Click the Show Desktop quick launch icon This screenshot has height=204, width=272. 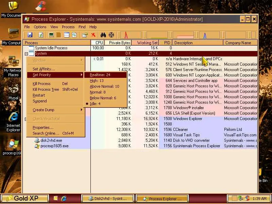[55, 199]
